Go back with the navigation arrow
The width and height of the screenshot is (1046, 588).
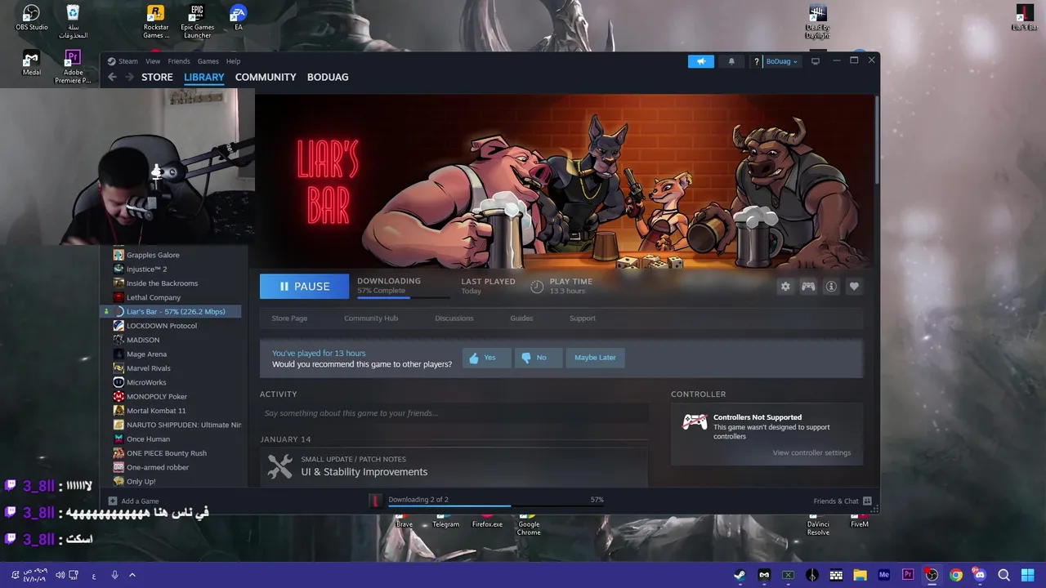112,77
